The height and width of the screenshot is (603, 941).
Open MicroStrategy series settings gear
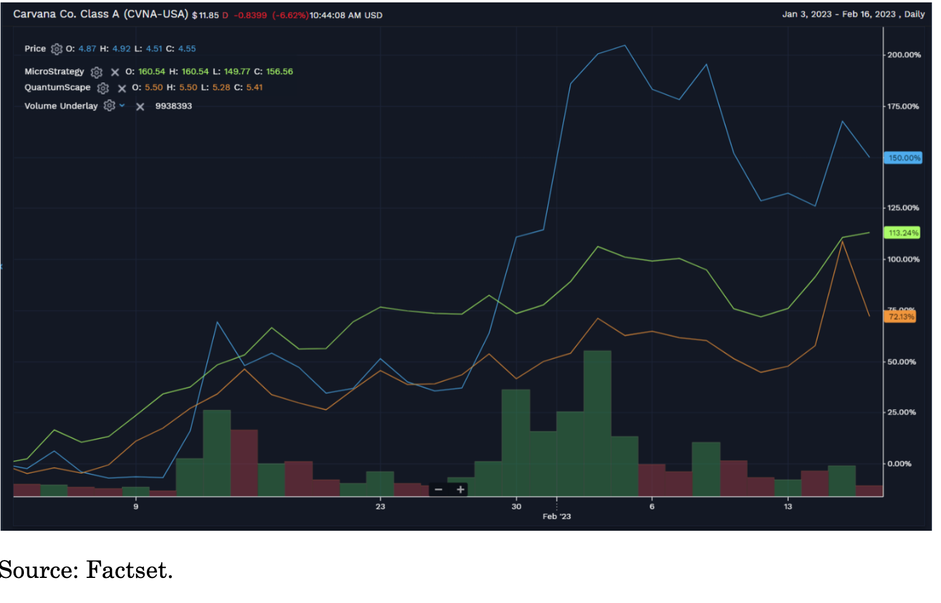(x=97, y=72)
